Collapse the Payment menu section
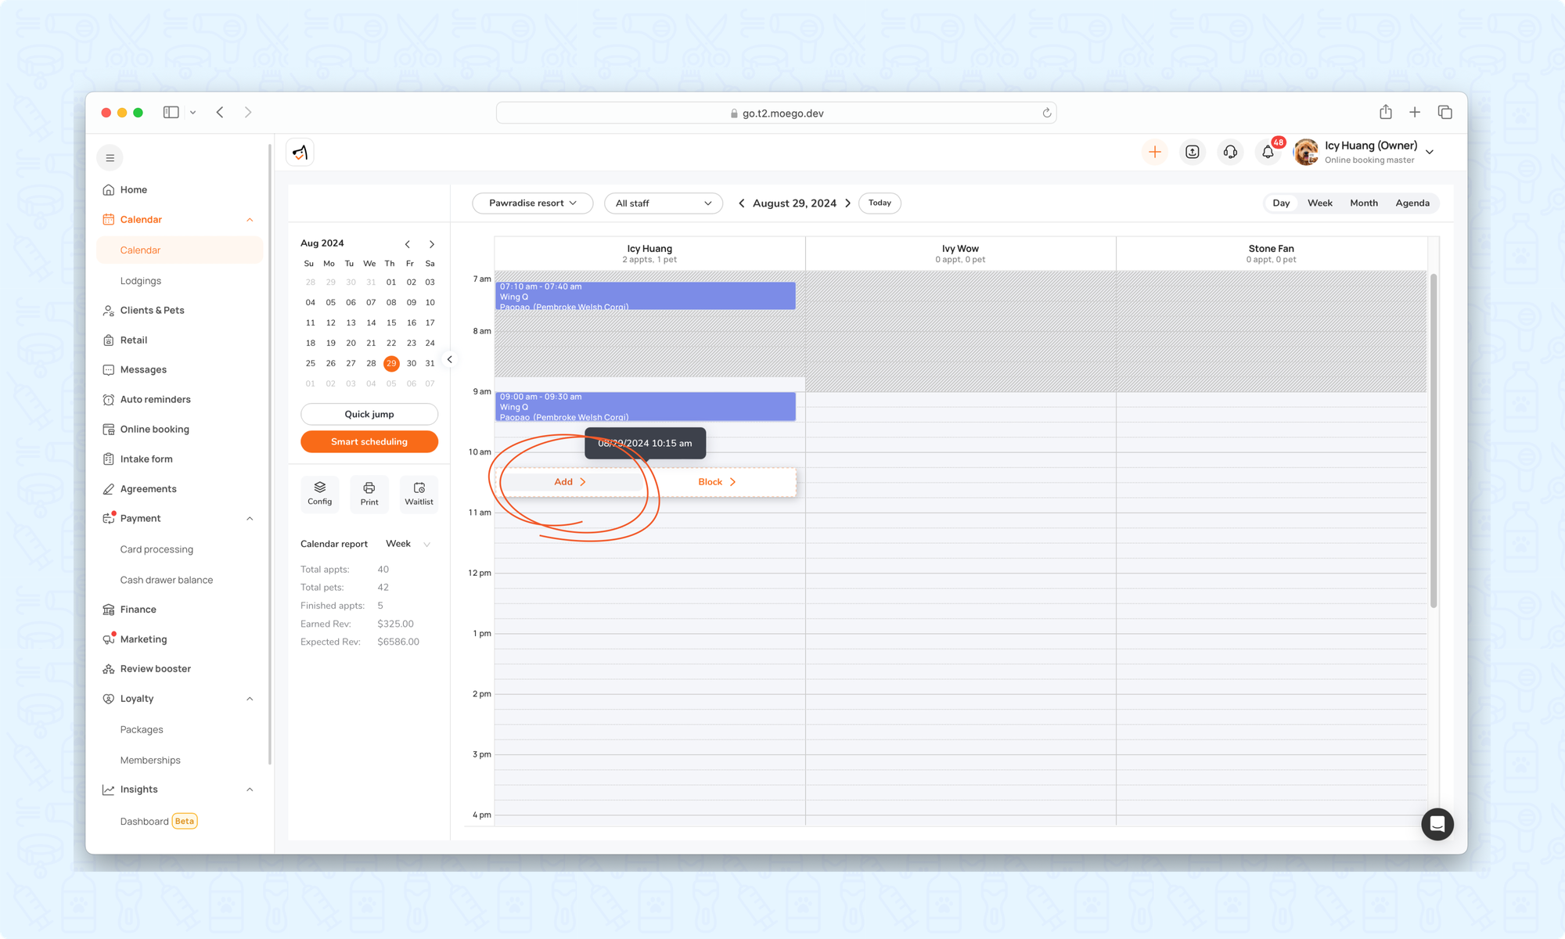The width and height of the screenshot is (1565, 939). pos(250,519)
